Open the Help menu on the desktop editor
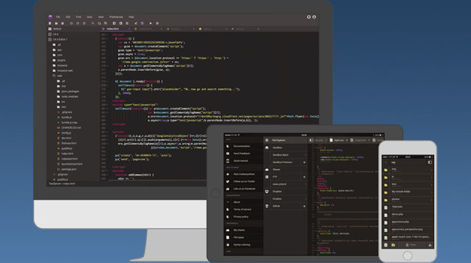 coord(131,17)
